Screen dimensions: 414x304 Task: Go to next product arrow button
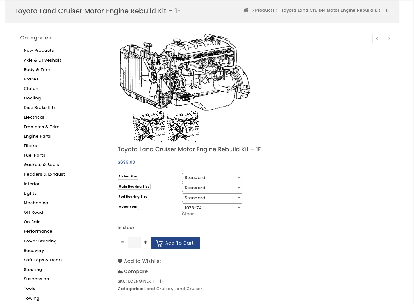[x=390, y=39]
